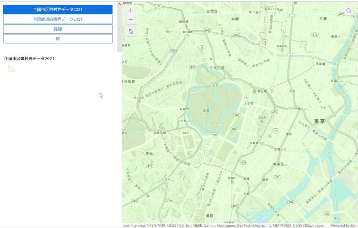
Task: Click the route 406 shield marker
Action: coord(234,129)
